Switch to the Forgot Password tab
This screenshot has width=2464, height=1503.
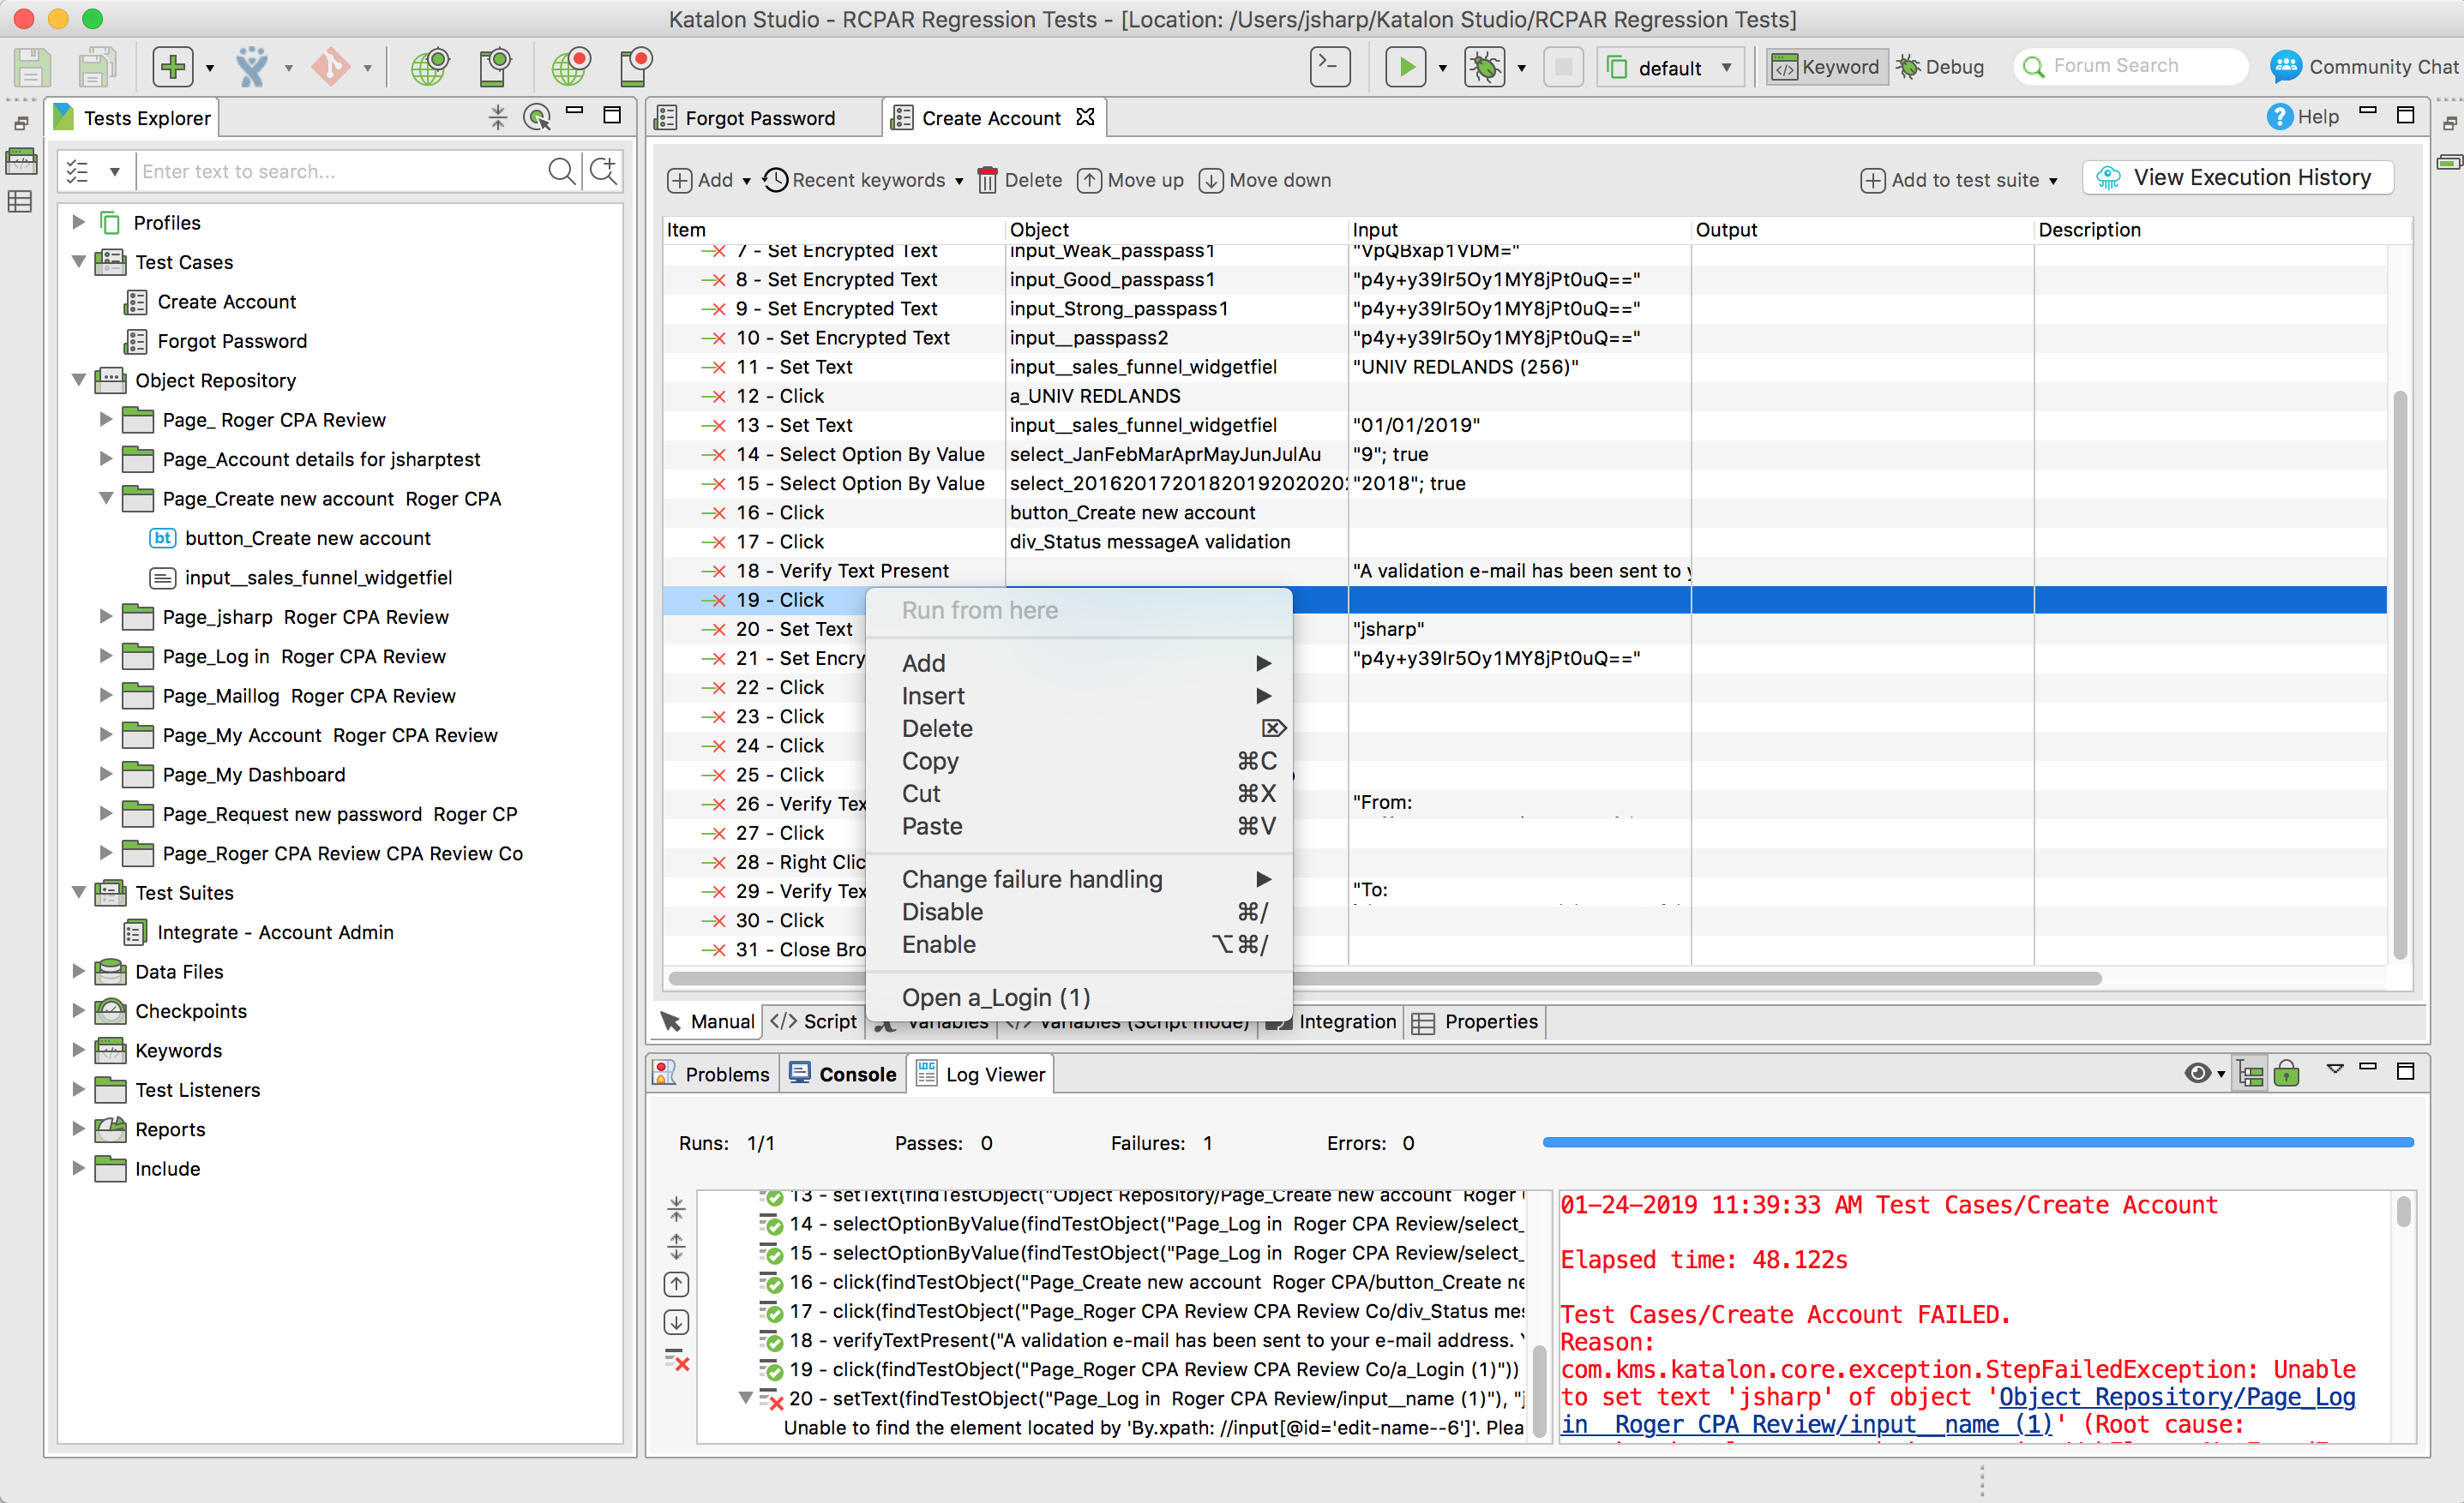coord(759,118)
